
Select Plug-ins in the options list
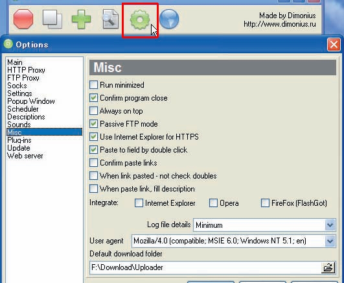pos(19,140)
